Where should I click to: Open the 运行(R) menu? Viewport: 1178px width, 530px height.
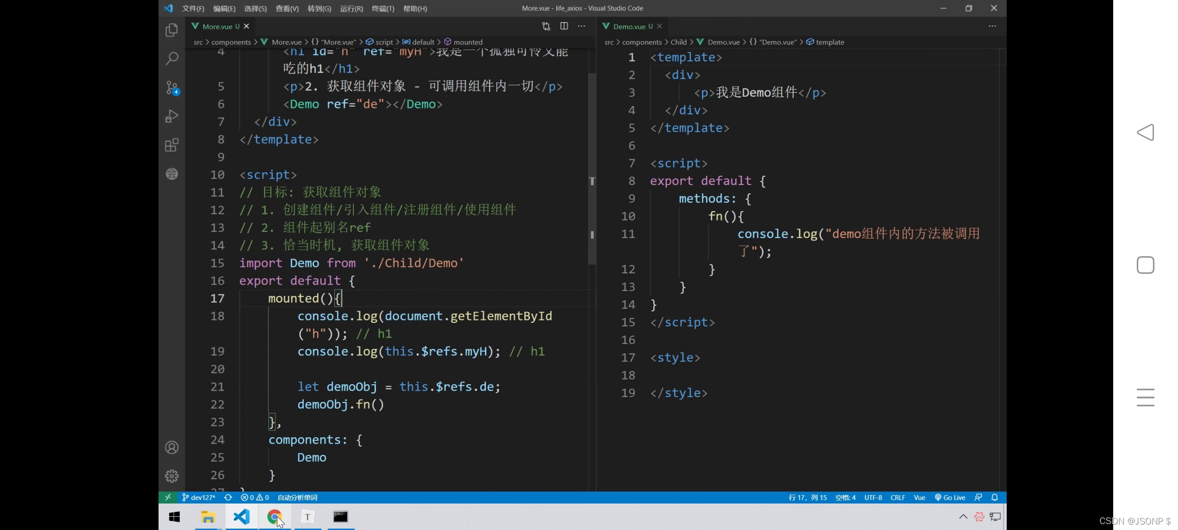pyautogui.click(x=351, y=8)
